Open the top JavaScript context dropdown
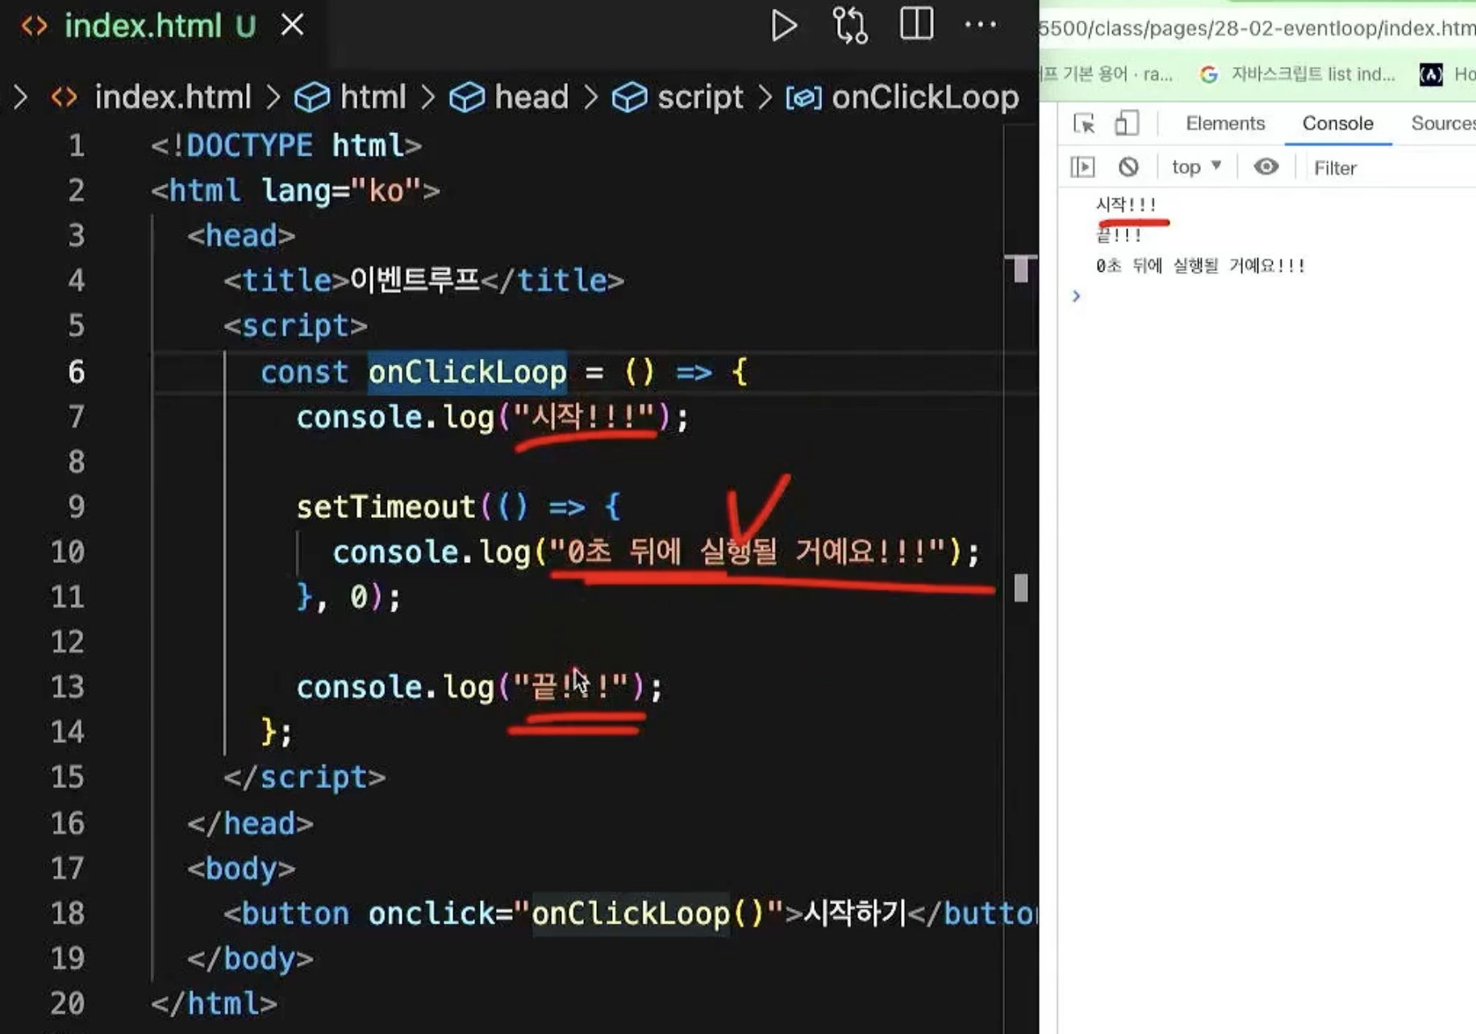The height and width of the screenshot is (1034, 1476). click(1196, 167)
